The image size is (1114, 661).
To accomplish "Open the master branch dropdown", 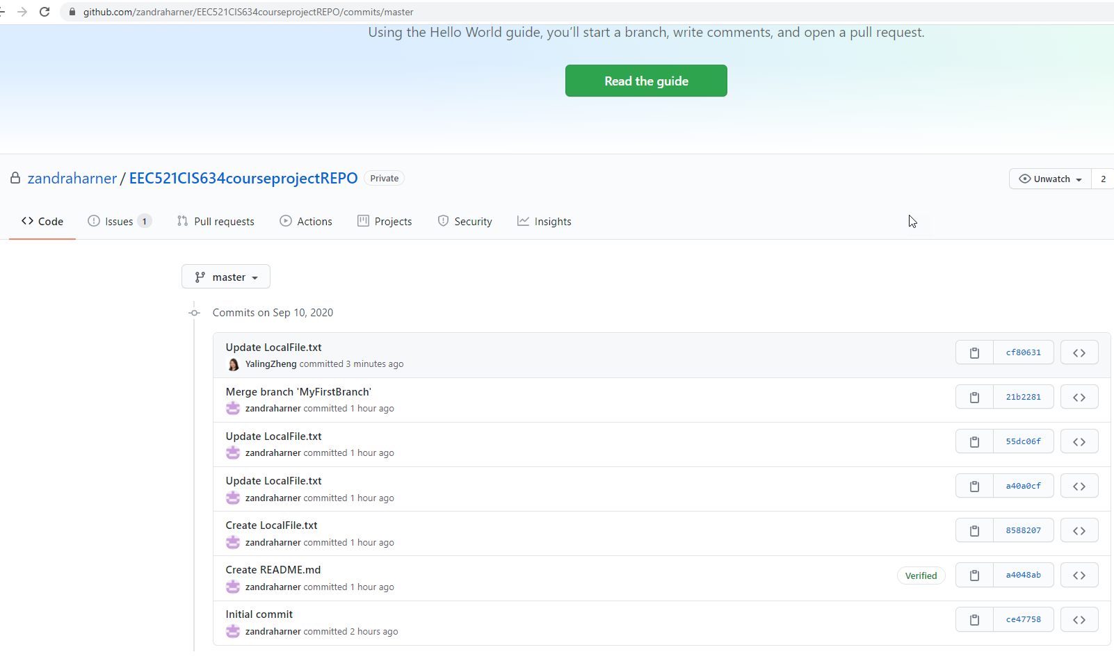I will pos(225,277).
